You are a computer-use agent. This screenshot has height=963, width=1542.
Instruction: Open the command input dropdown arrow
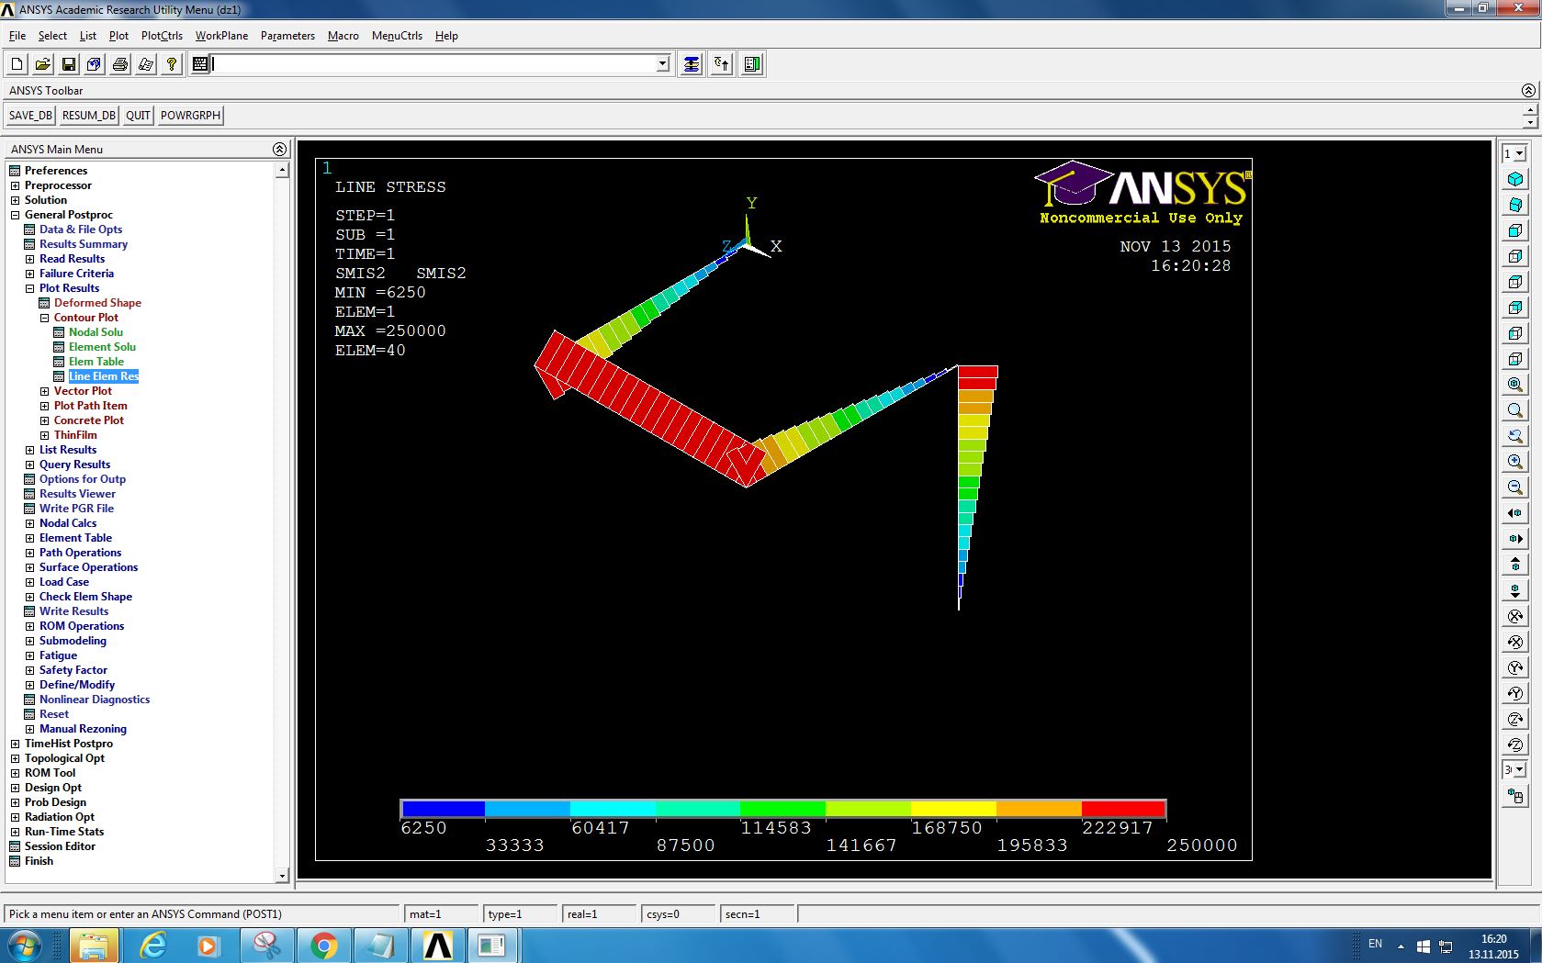pos(663,64)
